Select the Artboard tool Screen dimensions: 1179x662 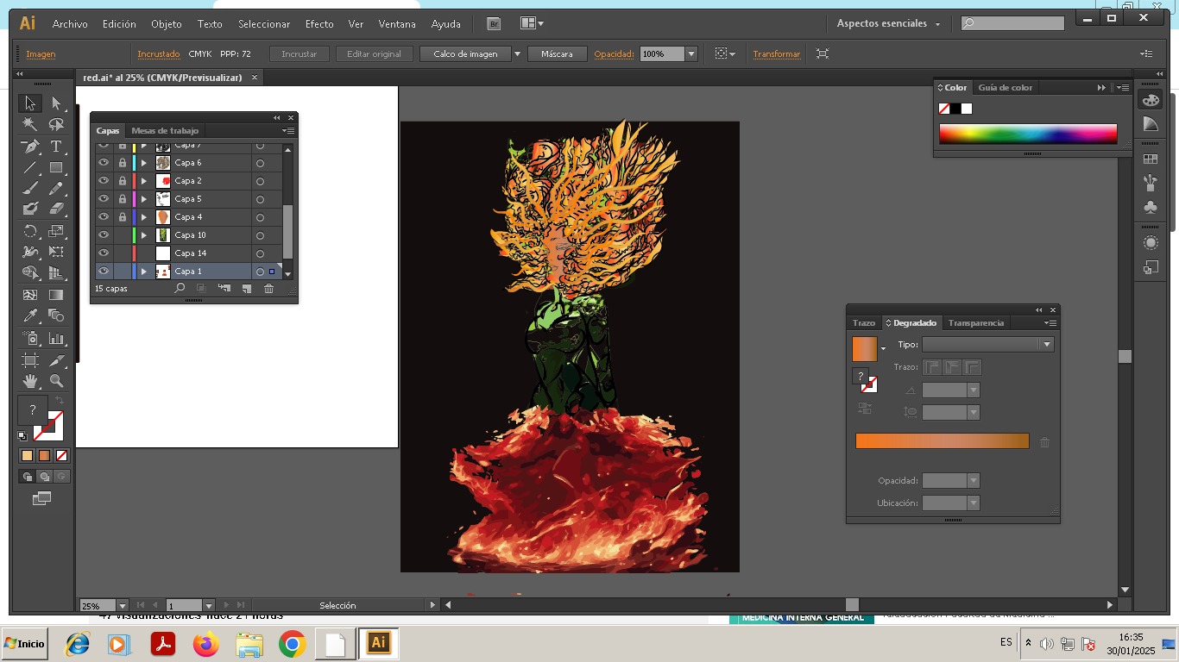(30, 360)
